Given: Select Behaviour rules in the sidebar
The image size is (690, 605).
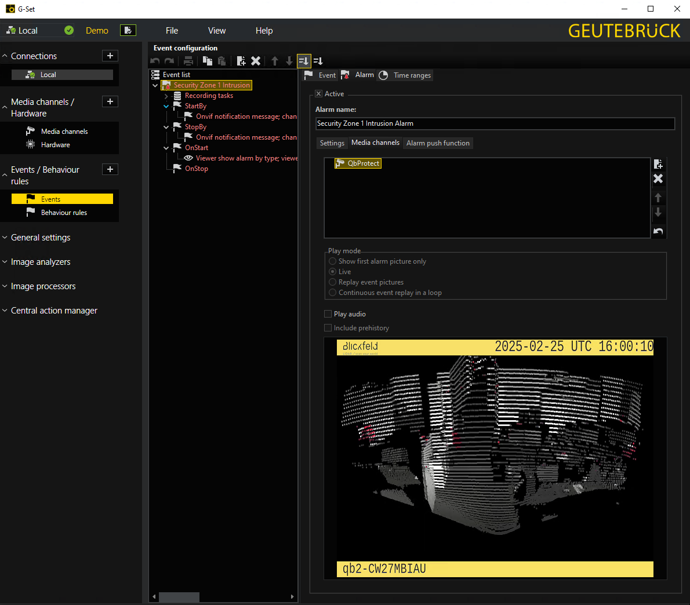Looking at the screenshot, I should point(64,213).
